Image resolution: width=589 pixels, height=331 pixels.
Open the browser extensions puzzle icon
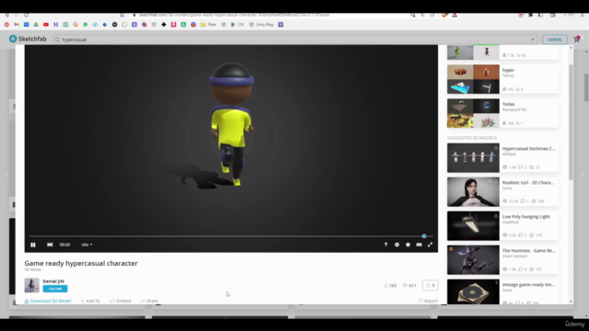(x=530, y=15)
